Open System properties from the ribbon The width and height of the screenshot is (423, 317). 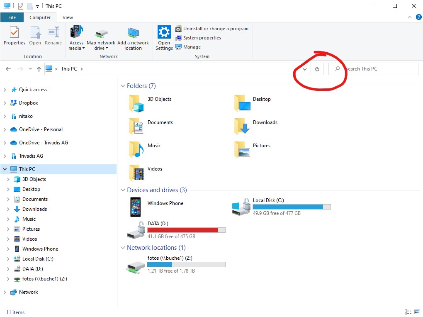pos(198,38)
